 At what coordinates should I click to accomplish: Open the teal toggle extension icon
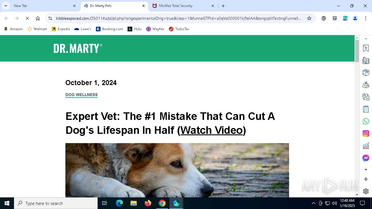[x=345, y=18]
